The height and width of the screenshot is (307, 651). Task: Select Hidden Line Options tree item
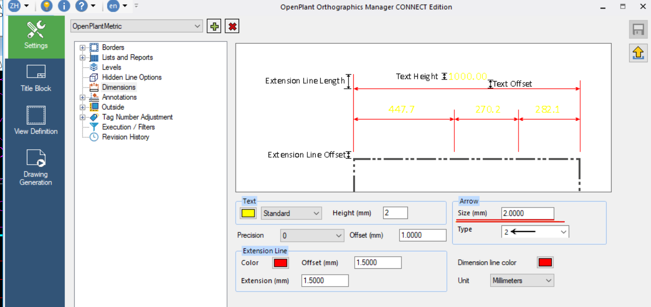[x=132, y=77]
